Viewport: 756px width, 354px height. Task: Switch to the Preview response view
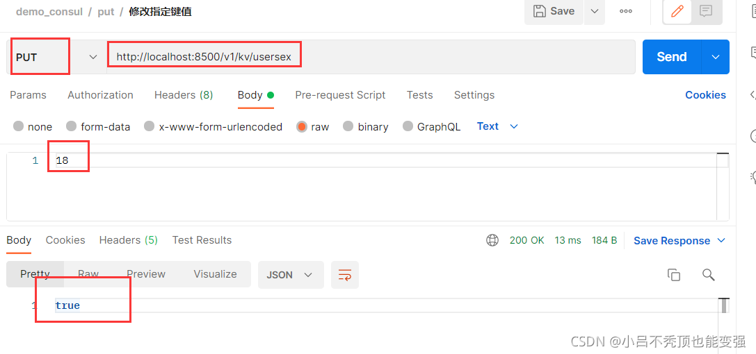click(x=146, y=274)
